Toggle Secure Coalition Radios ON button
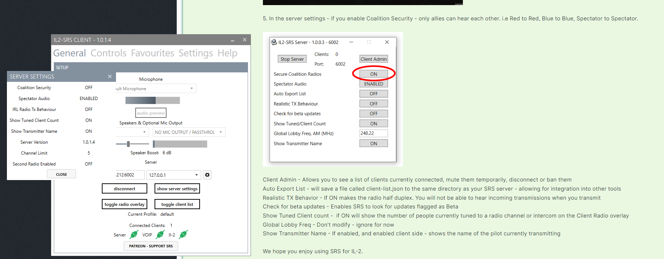Image resolution: width=664 pixels, height=259 pixels. [373, 74]
